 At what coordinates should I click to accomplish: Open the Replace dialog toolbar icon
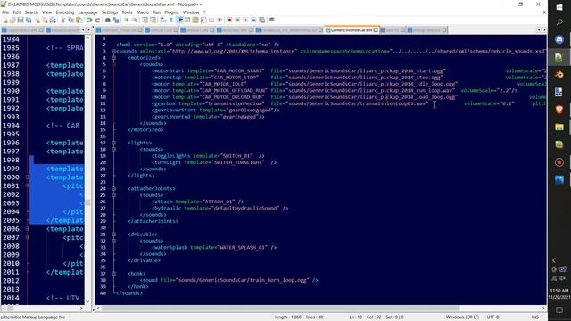[116, 20]
